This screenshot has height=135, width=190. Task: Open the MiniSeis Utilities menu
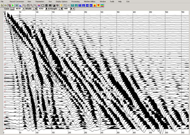90,1
